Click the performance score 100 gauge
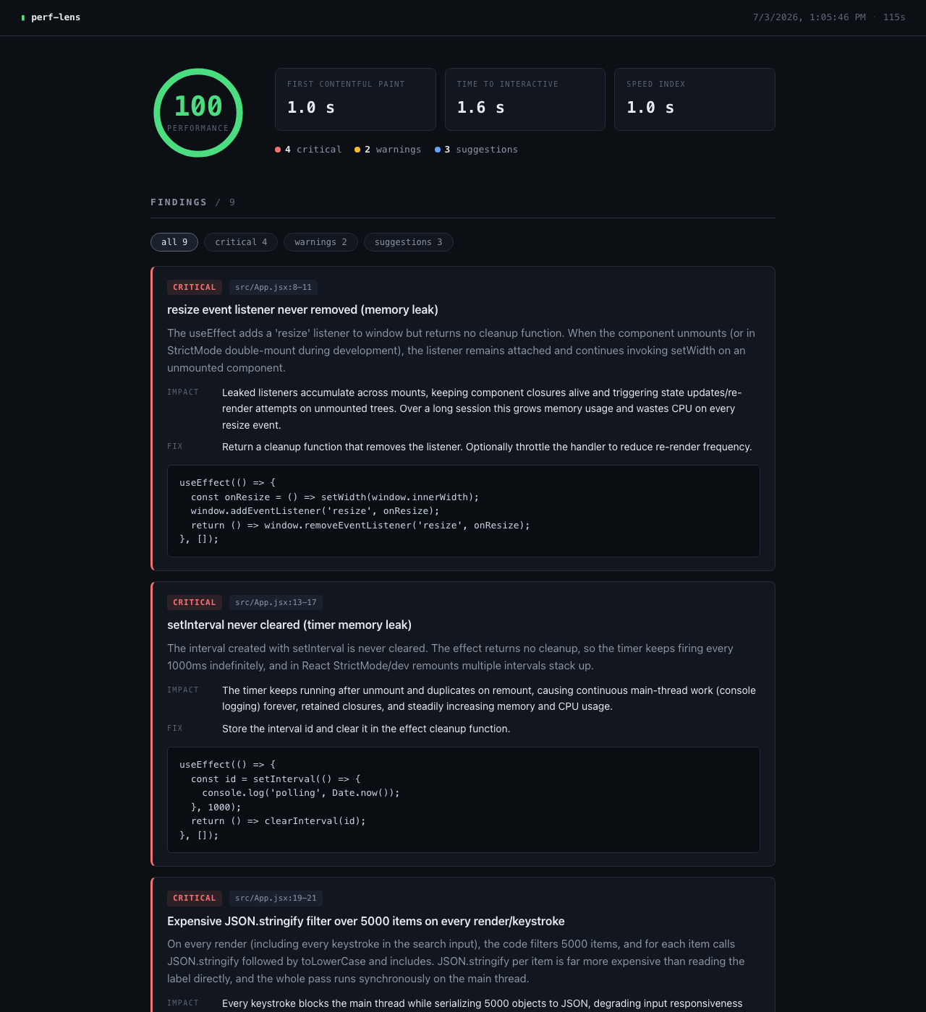The width and height of the screenshot is (926, 1012). click(x=198, y=113)
